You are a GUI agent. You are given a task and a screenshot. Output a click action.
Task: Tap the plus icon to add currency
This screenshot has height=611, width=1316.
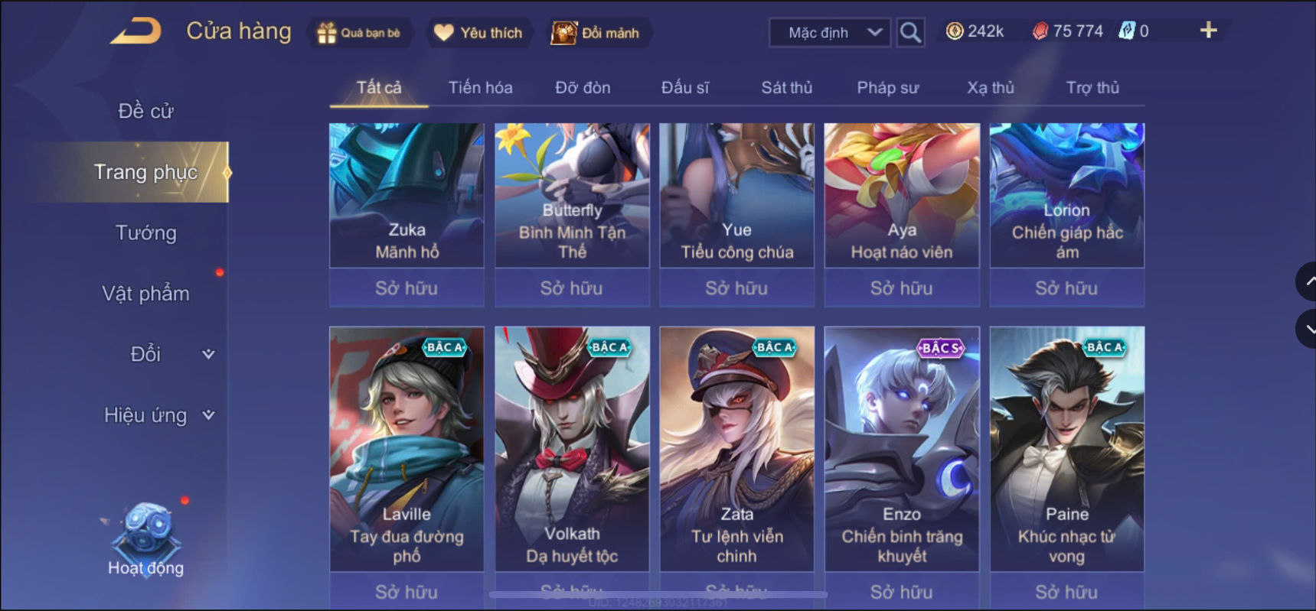point(1208,31)
